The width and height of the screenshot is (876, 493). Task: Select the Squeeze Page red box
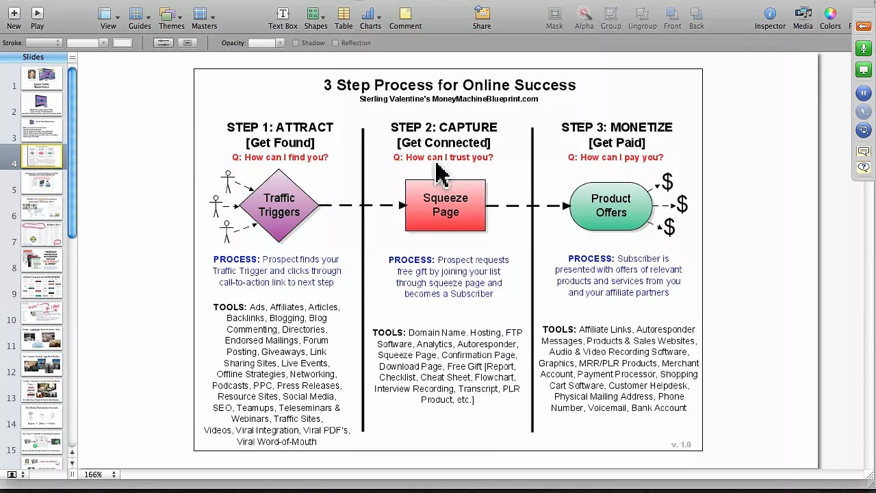[x=446, y=205]
